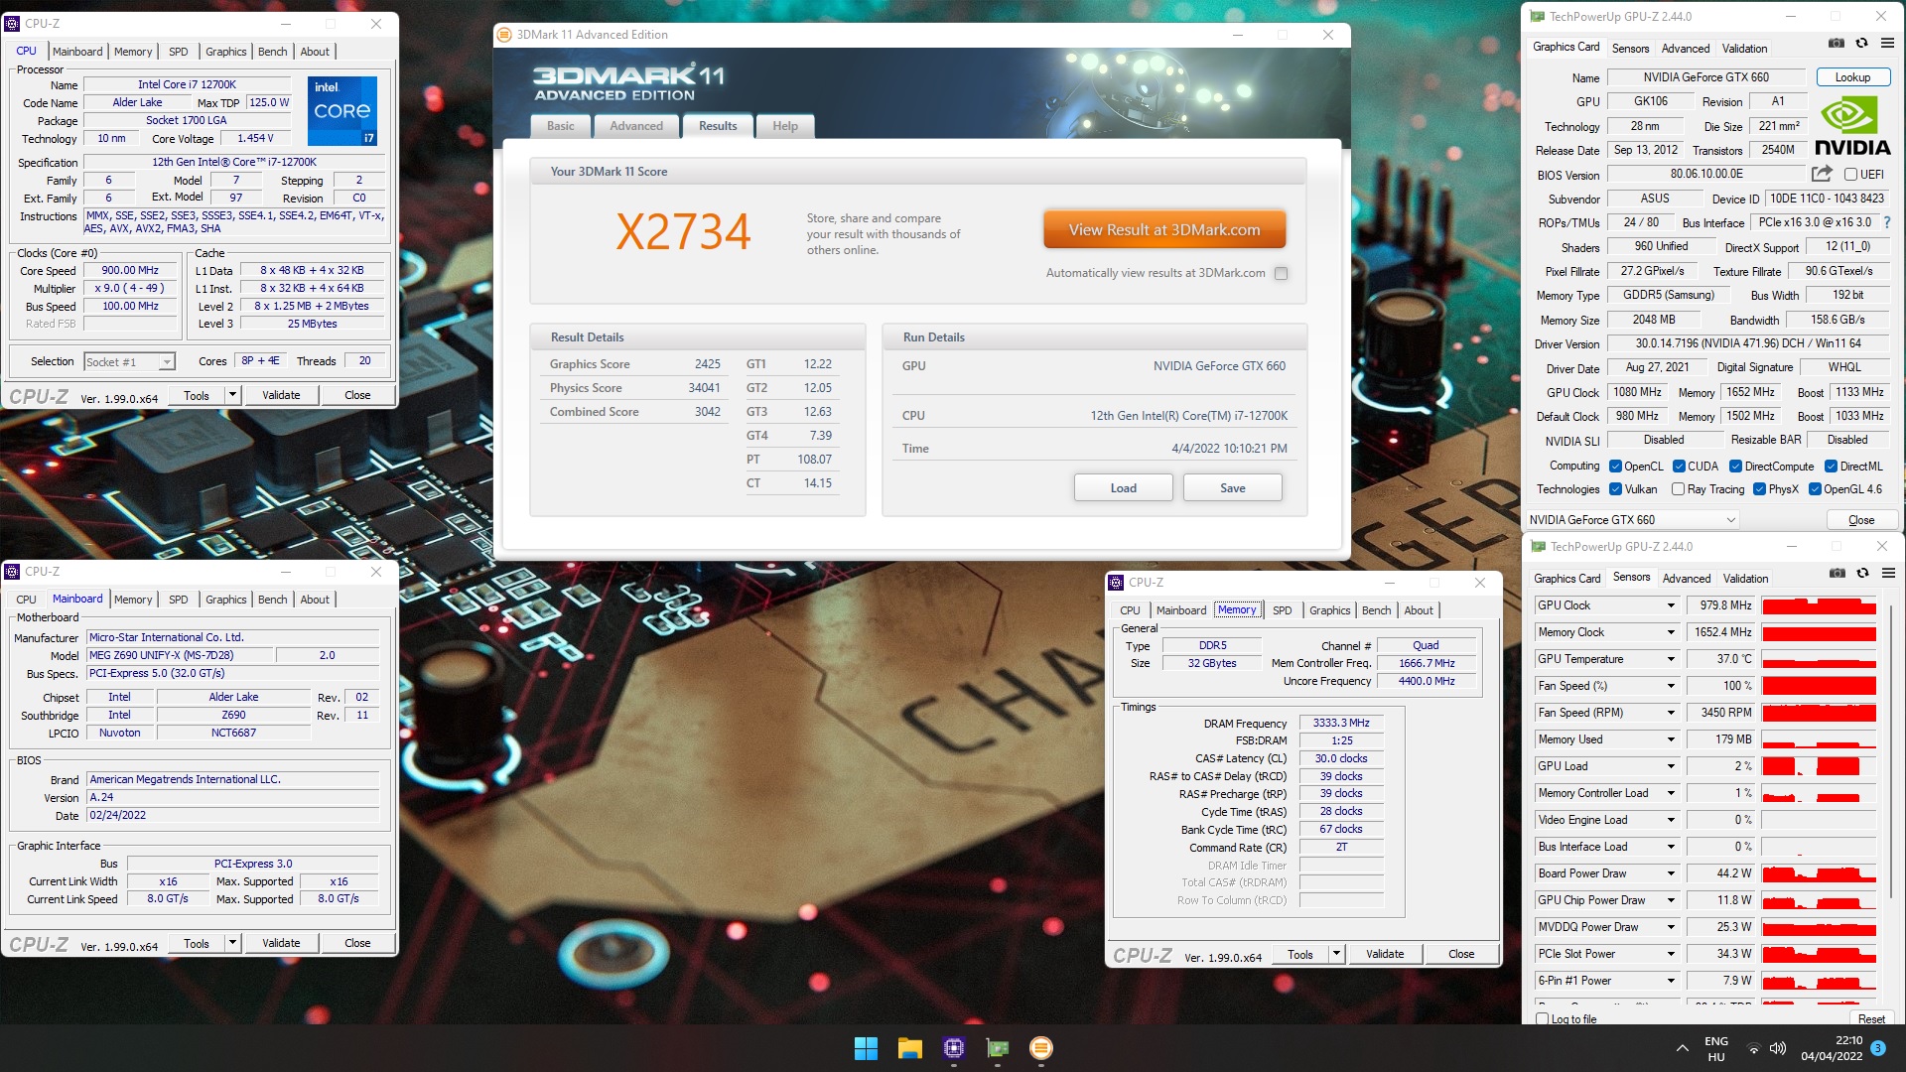Toggle the UEFI checkbox in GPU-Z
Viewport: 1906px width, 1072px height.
coord(1850,175)
